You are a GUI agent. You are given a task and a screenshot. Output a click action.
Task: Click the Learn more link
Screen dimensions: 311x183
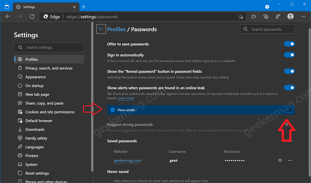click(126, 98)
